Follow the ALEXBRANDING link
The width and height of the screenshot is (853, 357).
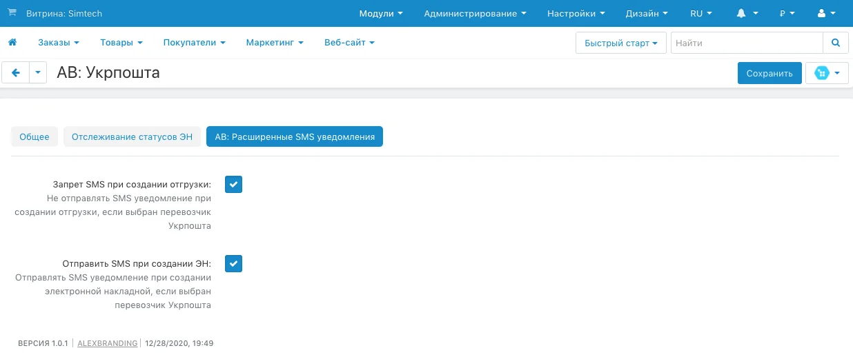(108, 343)
